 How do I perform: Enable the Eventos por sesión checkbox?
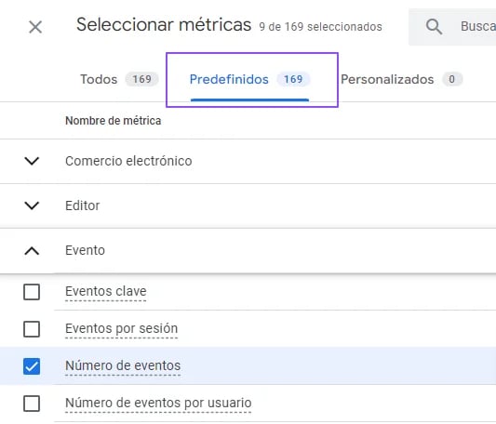32,329
